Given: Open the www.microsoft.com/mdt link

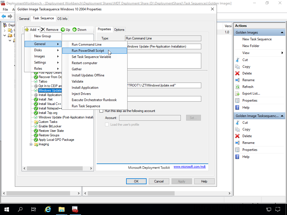Looking at the screenshot, I should 189,167.
